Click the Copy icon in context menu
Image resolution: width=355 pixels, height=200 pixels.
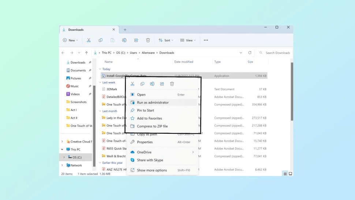(x=142, y=84)
